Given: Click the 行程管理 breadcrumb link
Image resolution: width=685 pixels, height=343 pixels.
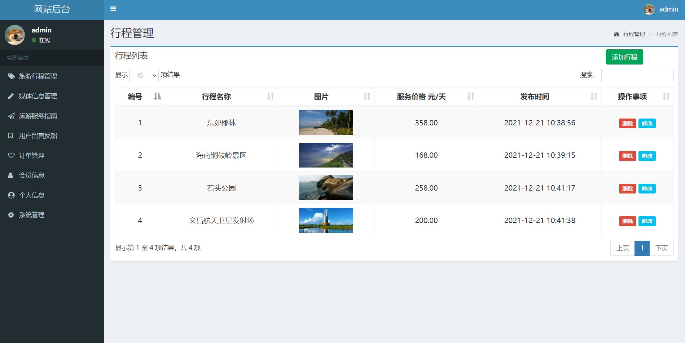Looking at the screenshot, I should (x=634, y=34).
